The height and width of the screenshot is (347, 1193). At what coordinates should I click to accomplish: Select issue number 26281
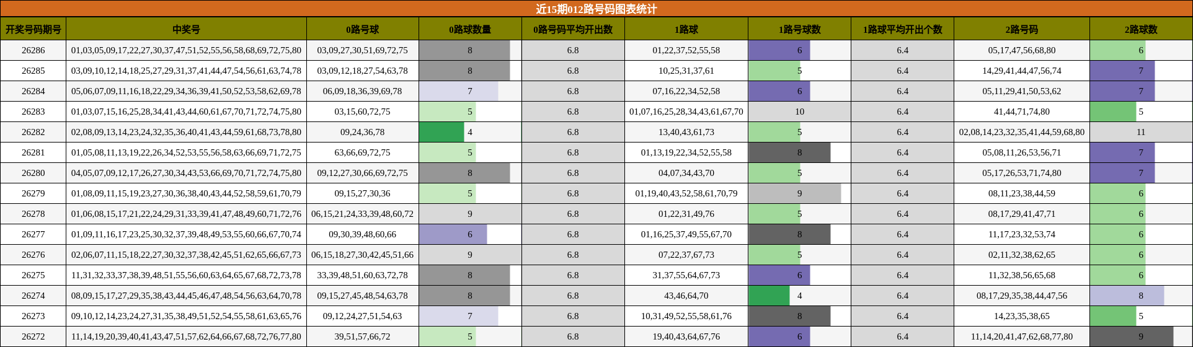(x=33, y=152)
